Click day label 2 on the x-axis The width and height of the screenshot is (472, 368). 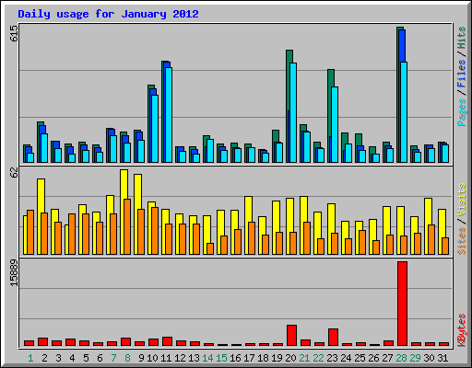(x=44, y=358)
